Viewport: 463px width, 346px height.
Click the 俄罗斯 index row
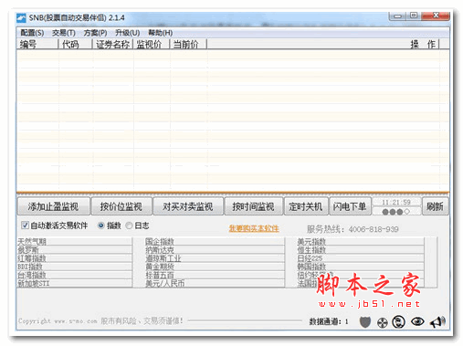(x=75, y=250)
